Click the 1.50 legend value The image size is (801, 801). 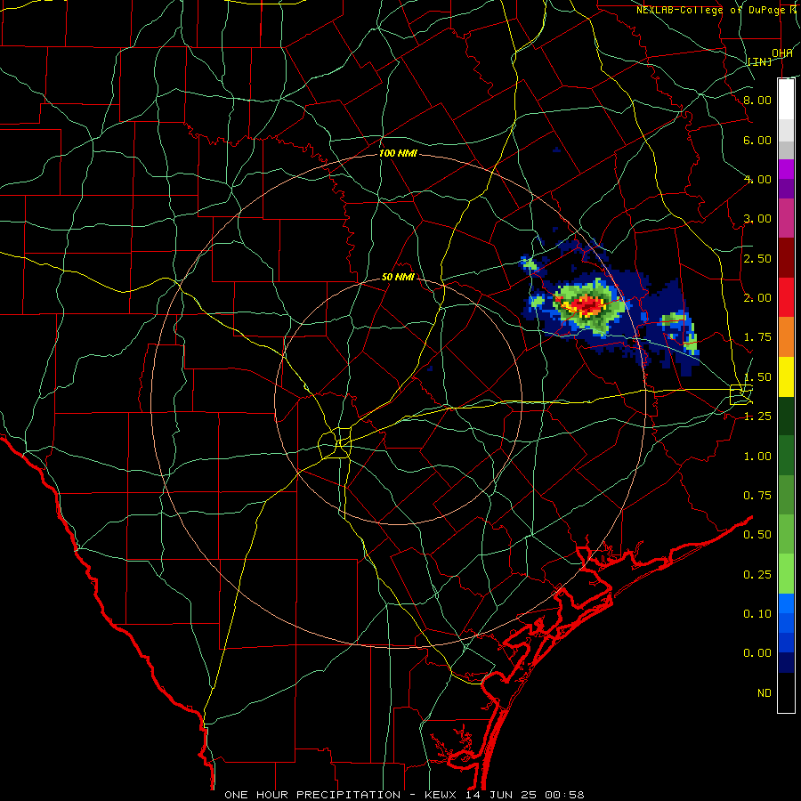click(757, 377)
